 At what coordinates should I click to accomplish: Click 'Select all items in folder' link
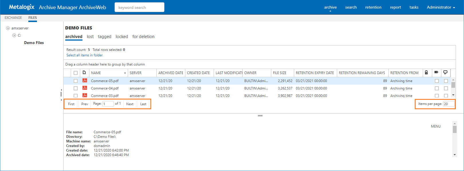click(x=84, y=55)
